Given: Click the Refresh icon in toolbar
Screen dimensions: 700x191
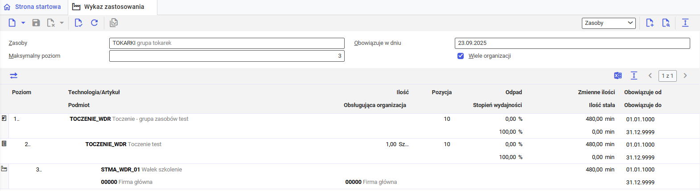Looking at the screenshot, I should click(x=95, y=23).
